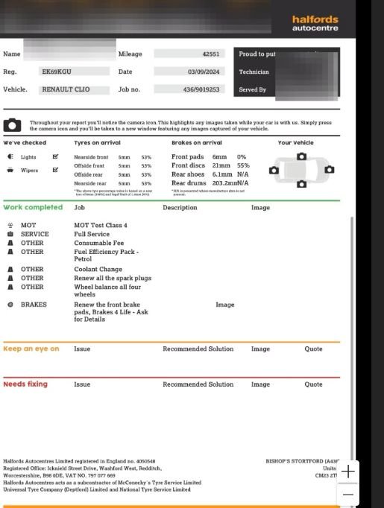Screen dimensions: 384x508
Task: Click the Wipers icon
Action: (10, 170)
